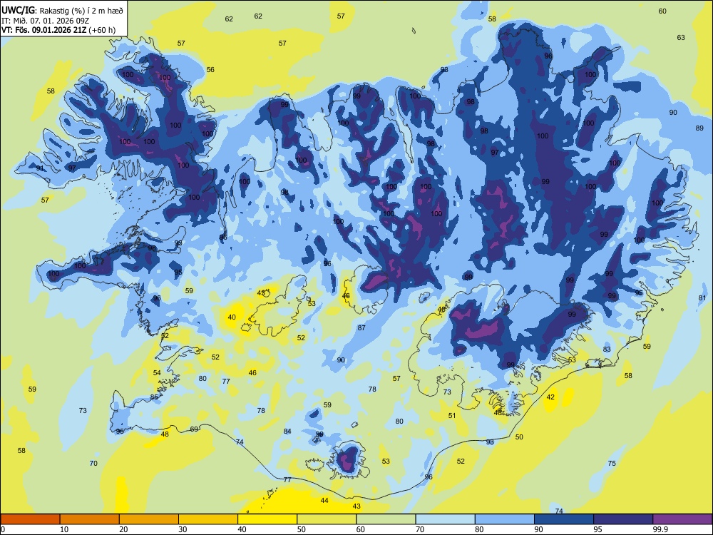Click the map value '56'

(210, 70)
